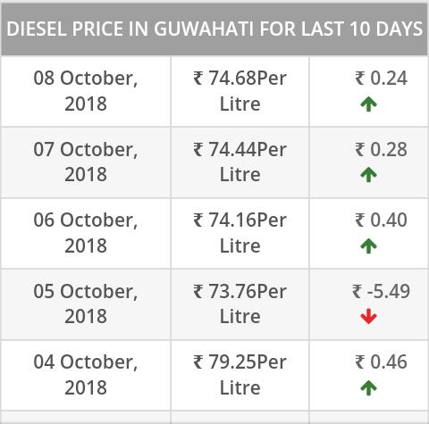Click the ₹ 0.46 price change value
This screenshot has height=424, width=429.
[x=381, y=362]
